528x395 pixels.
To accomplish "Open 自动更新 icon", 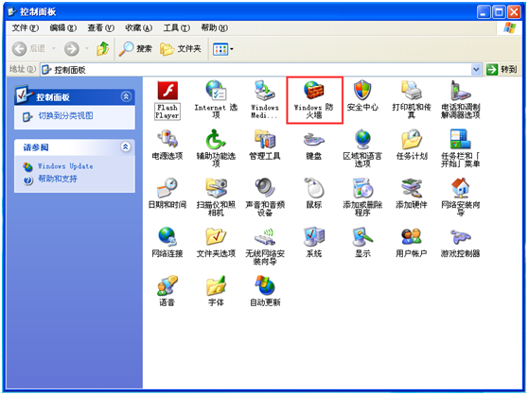I will pyautogui.click(x=265, y=291).
